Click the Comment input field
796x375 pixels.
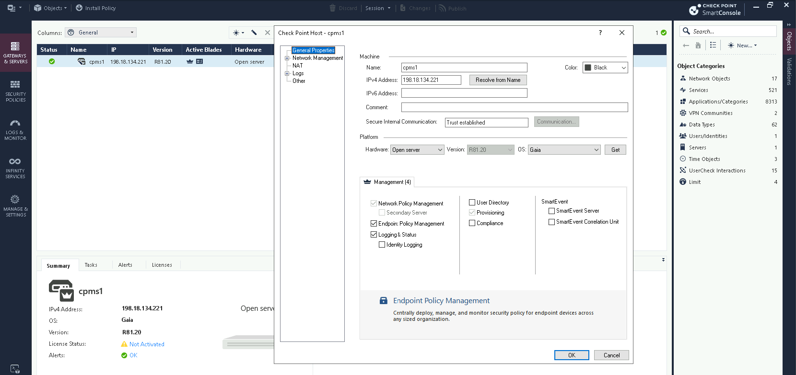(514, 107)
